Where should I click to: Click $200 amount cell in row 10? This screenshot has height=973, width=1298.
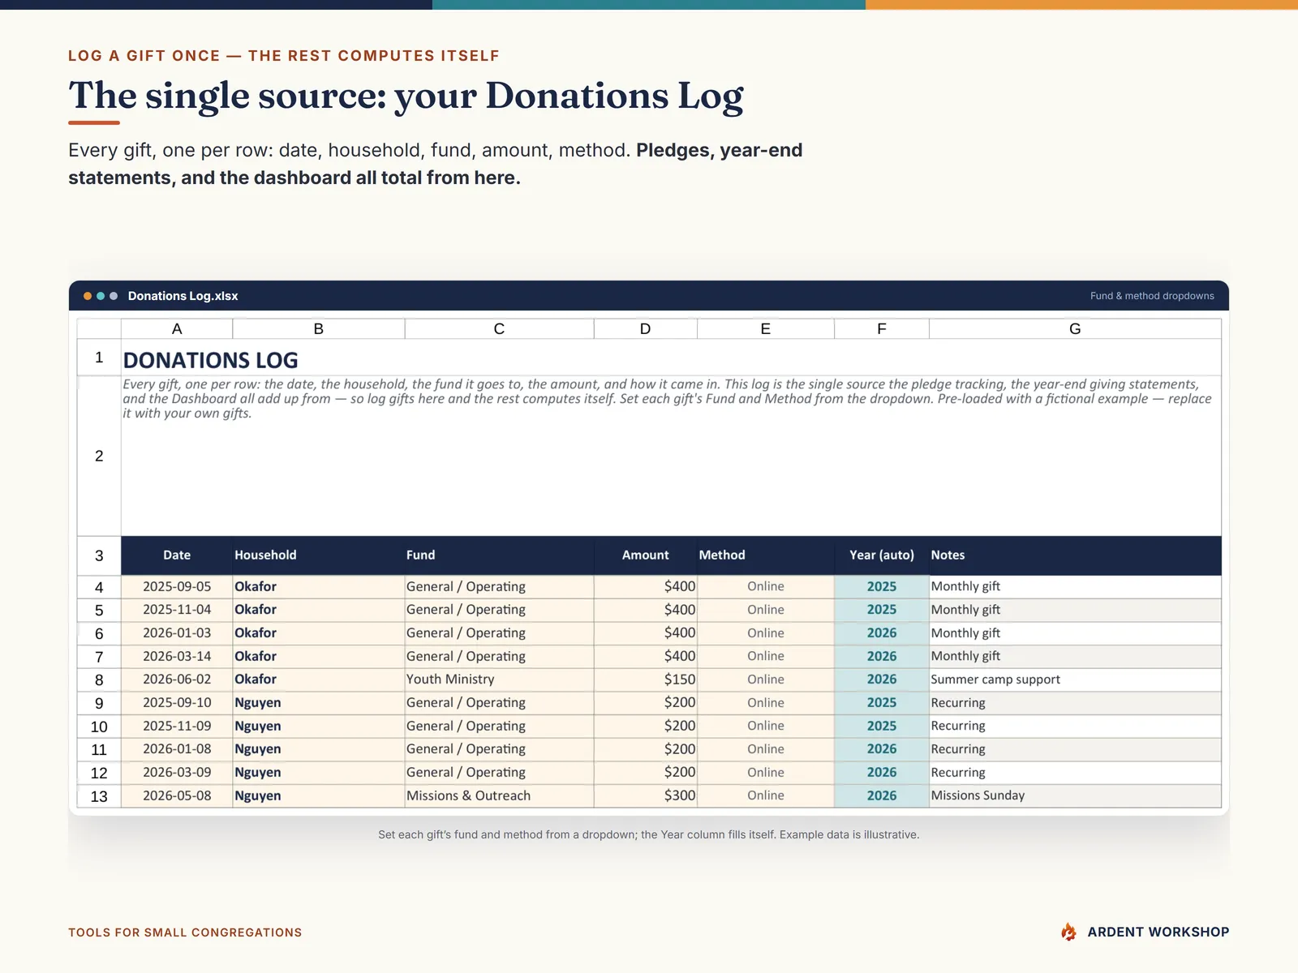(x=645, y=727)
